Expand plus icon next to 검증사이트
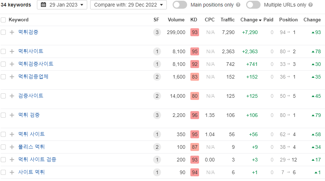 click(x=12, y=96)
